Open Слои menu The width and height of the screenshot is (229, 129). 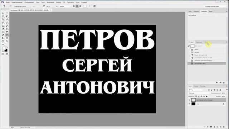coord(38,3)
